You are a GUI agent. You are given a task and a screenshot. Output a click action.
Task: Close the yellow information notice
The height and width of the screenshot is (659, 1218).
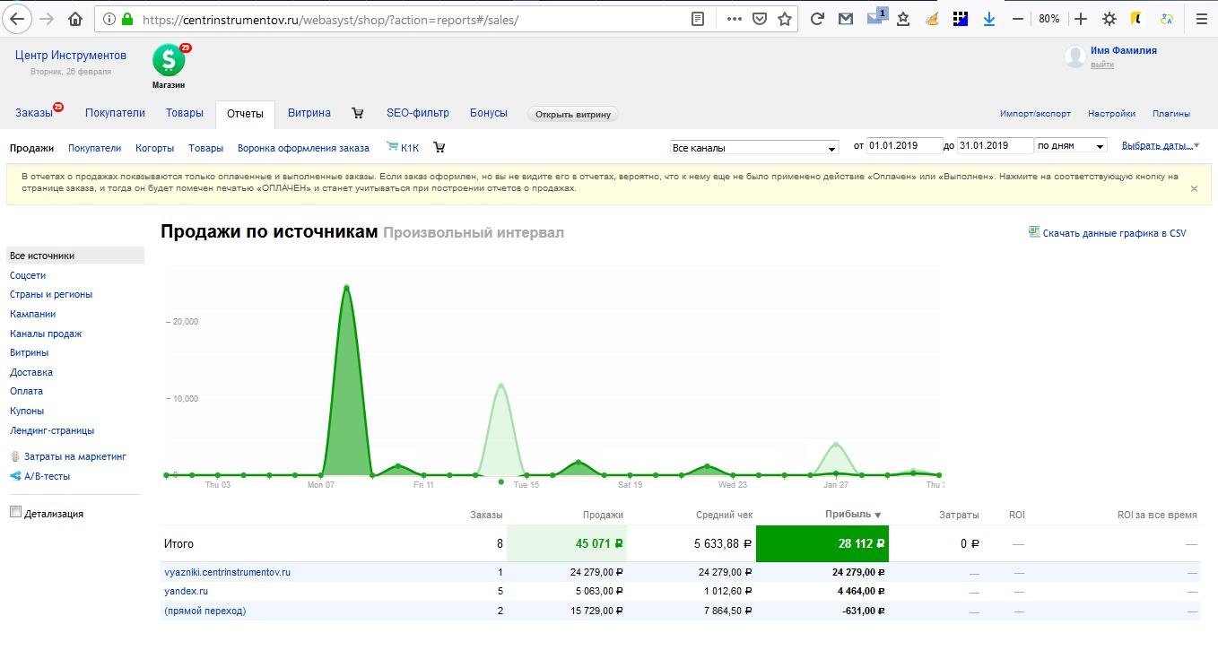click(1194, 188)
